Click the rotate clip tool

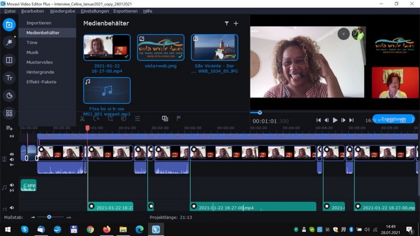click(96, 119)
